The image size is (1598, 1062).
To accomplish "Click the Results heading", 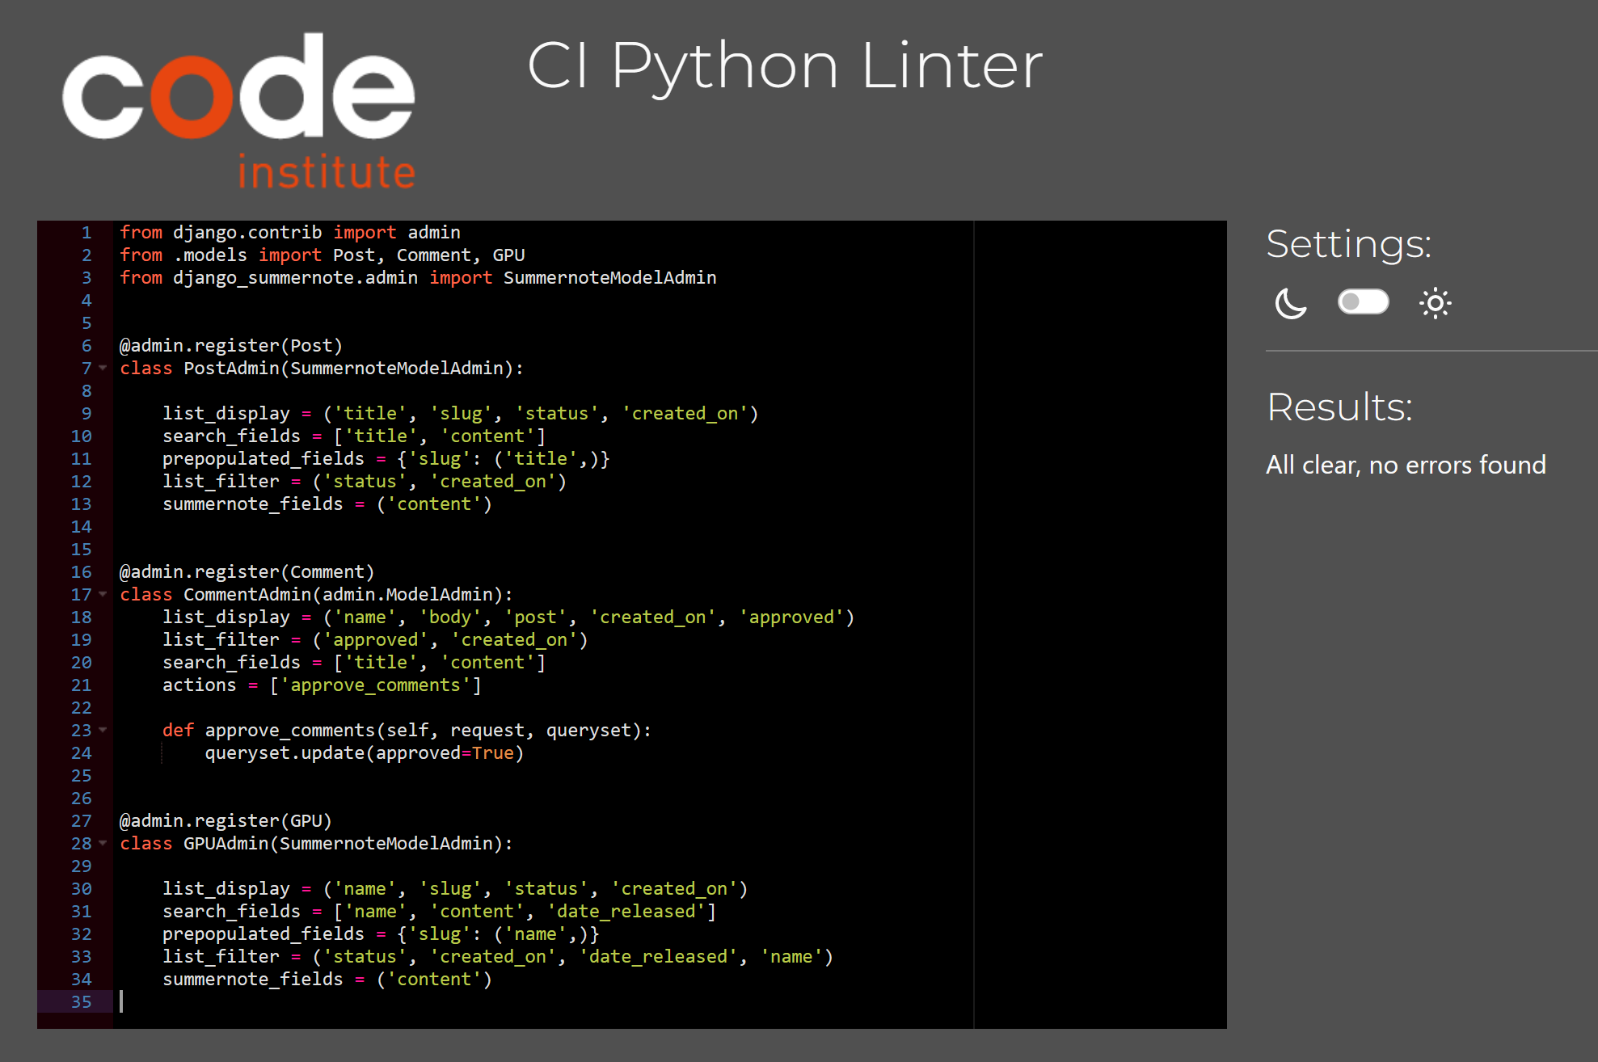I will tap(1339, 407).
